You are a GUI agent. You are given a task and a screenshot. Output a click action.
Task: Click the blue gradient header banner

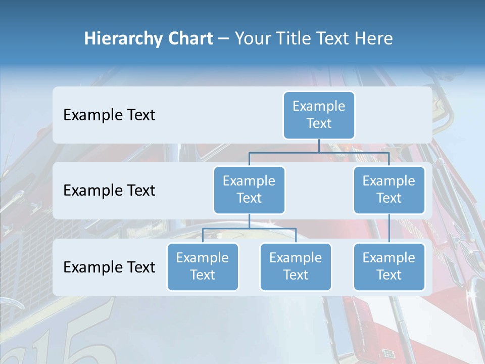tap(243, 15)
